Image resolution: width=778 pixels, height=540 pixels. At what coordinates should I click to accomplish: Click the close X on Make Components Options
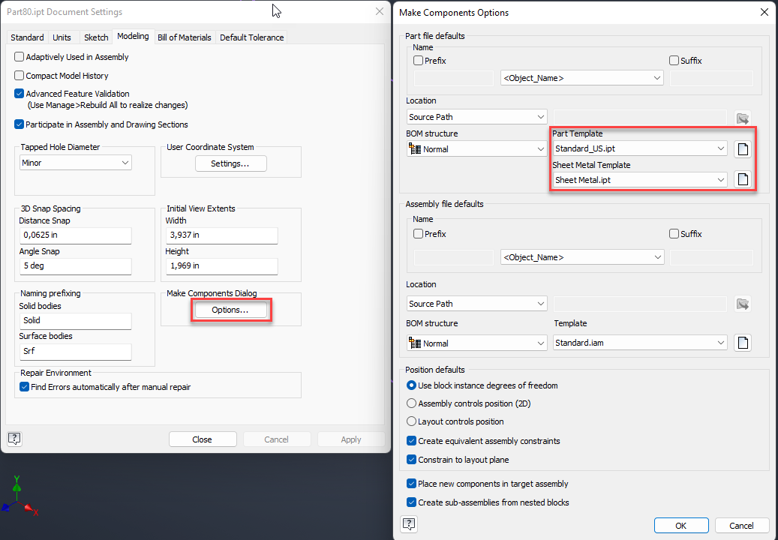[764, 12]
